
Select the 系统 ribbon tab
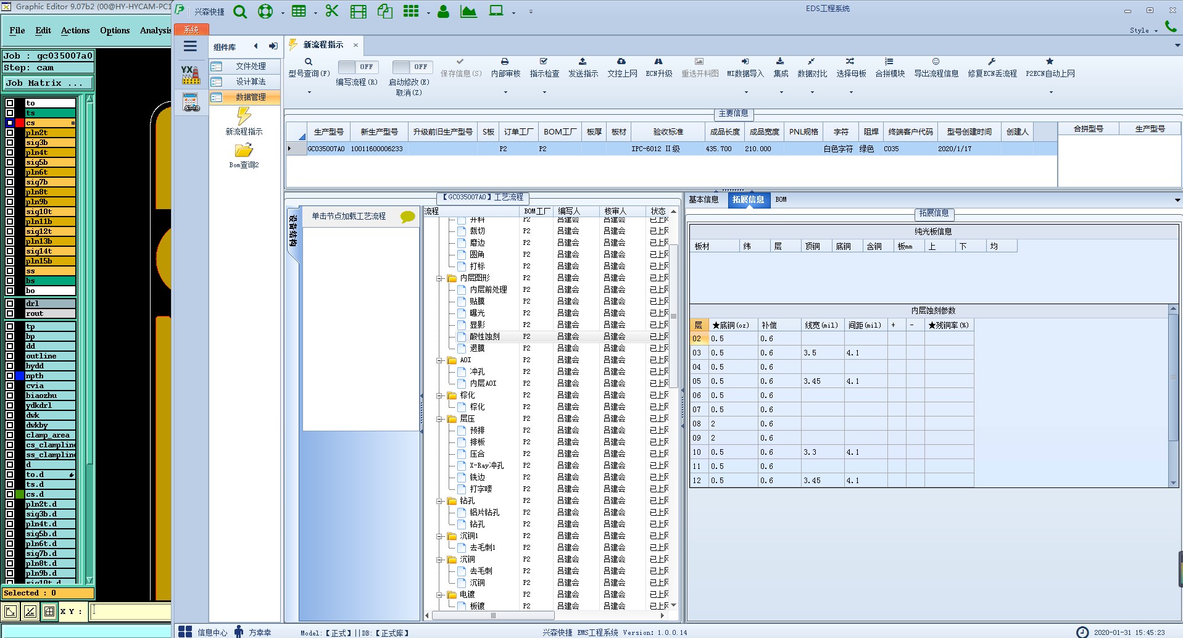tap(191, 30)
